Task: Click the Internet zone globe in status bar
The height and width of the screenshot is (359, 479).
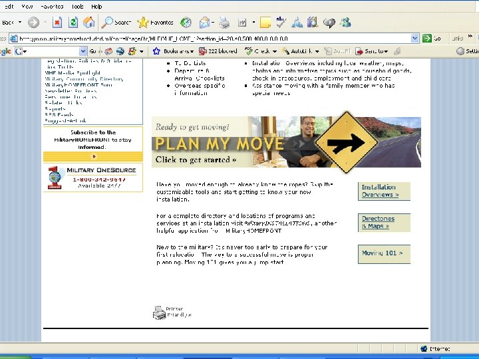Action: tap(424, 348)
